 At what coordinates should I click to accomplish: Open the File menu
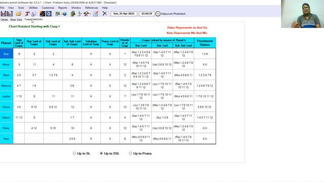2,8
